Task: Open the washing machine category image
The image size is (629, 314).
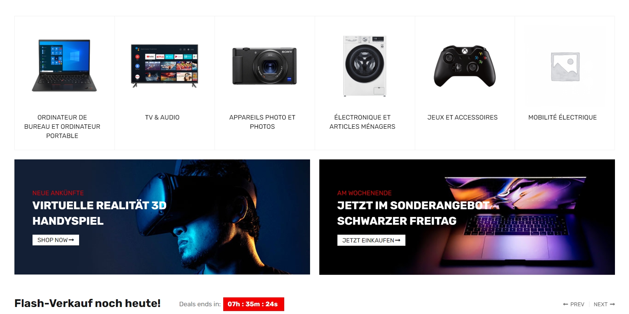Action: [x=365, y=66]
